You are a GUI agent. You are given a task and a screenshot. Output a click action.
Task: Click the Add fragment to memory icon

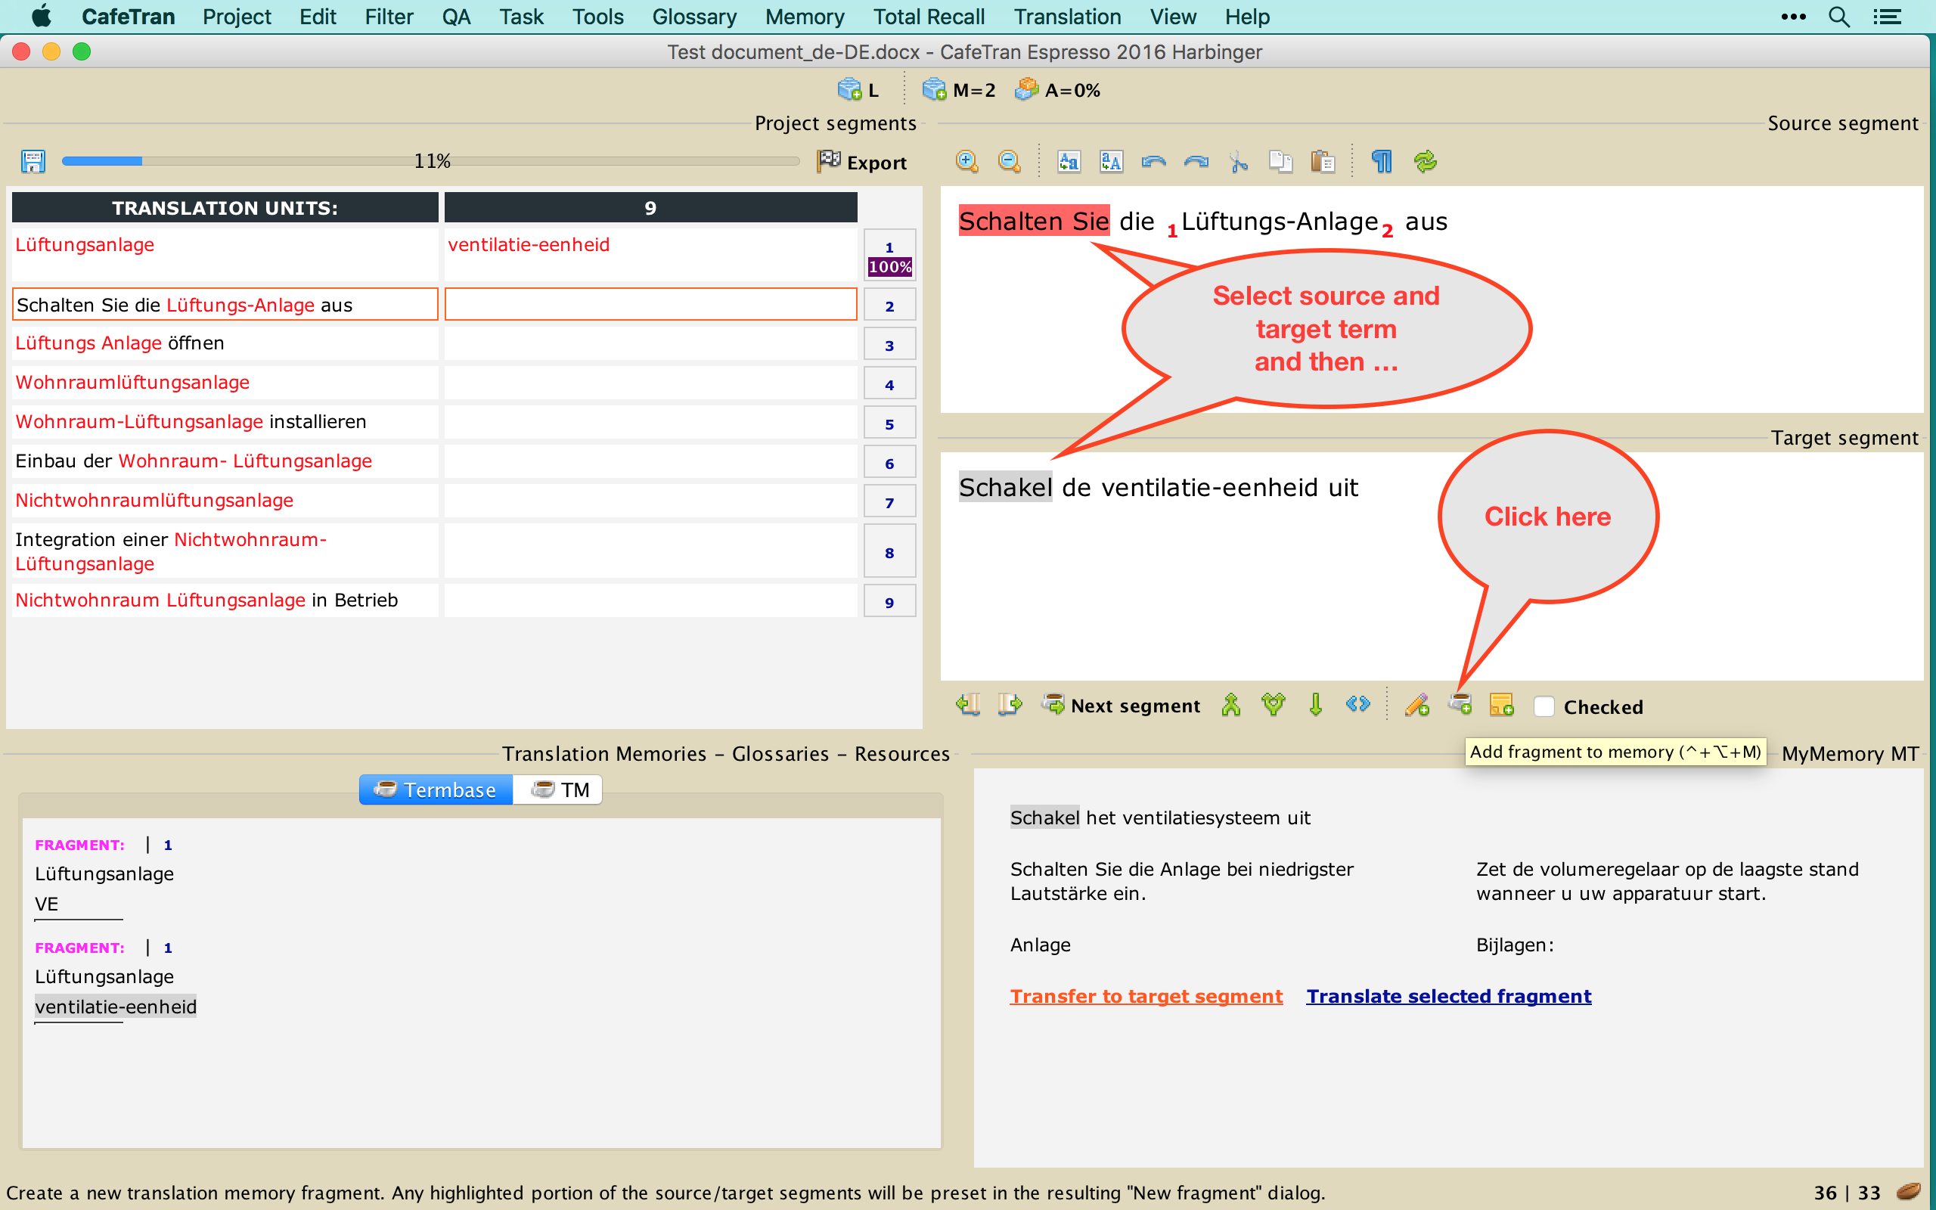click(x=1460, y=705)
